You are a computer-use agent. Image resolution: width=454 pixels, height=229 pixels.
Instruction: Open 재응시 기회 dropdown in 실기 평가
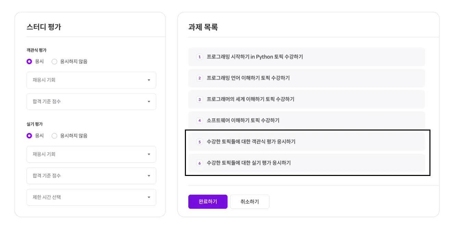coord(91,154)
